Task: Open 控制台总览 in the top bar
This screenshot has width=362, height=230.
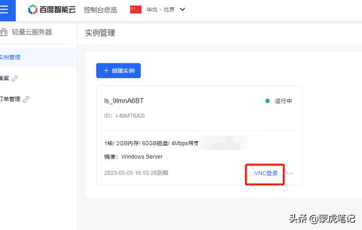Action: tap(100, 10)
